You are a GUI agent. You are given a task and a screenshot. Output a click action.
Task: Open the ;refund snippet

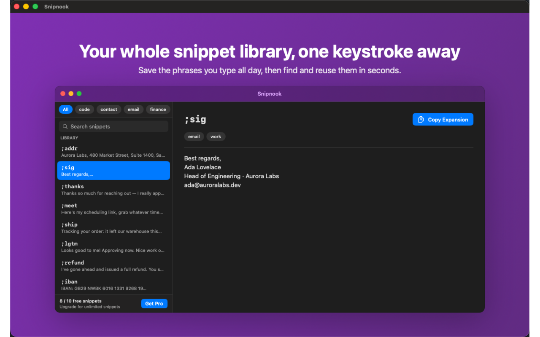coord(113,266)
